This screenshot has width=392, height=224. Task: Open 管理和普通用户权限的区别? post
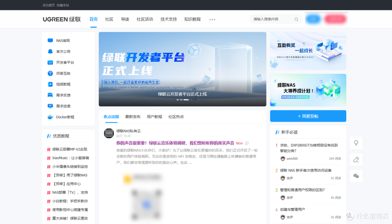[302, 190]
